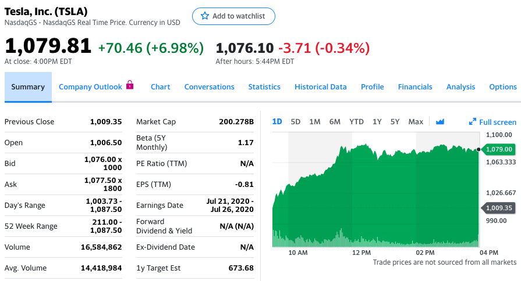Click the 1y Target Est value 673.68
This screenshot has height=281, width=521.
pyautogui.click(x=241, y=268)
